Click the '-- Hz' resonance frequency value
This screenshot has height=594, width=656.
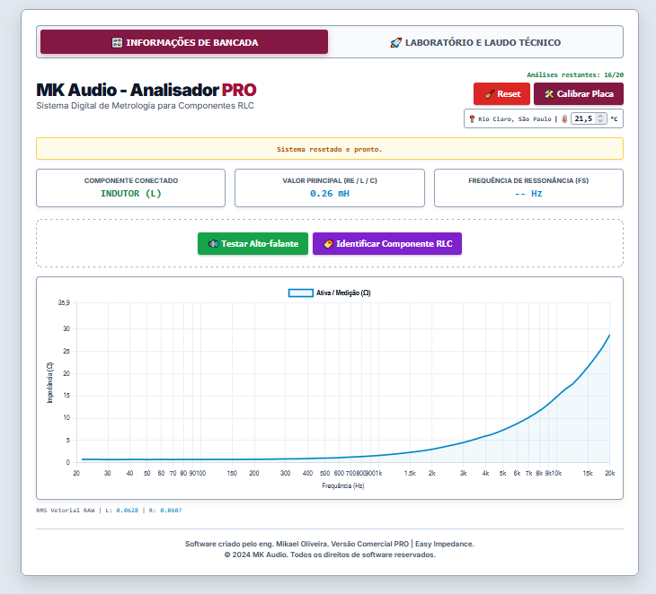(528, 194)
